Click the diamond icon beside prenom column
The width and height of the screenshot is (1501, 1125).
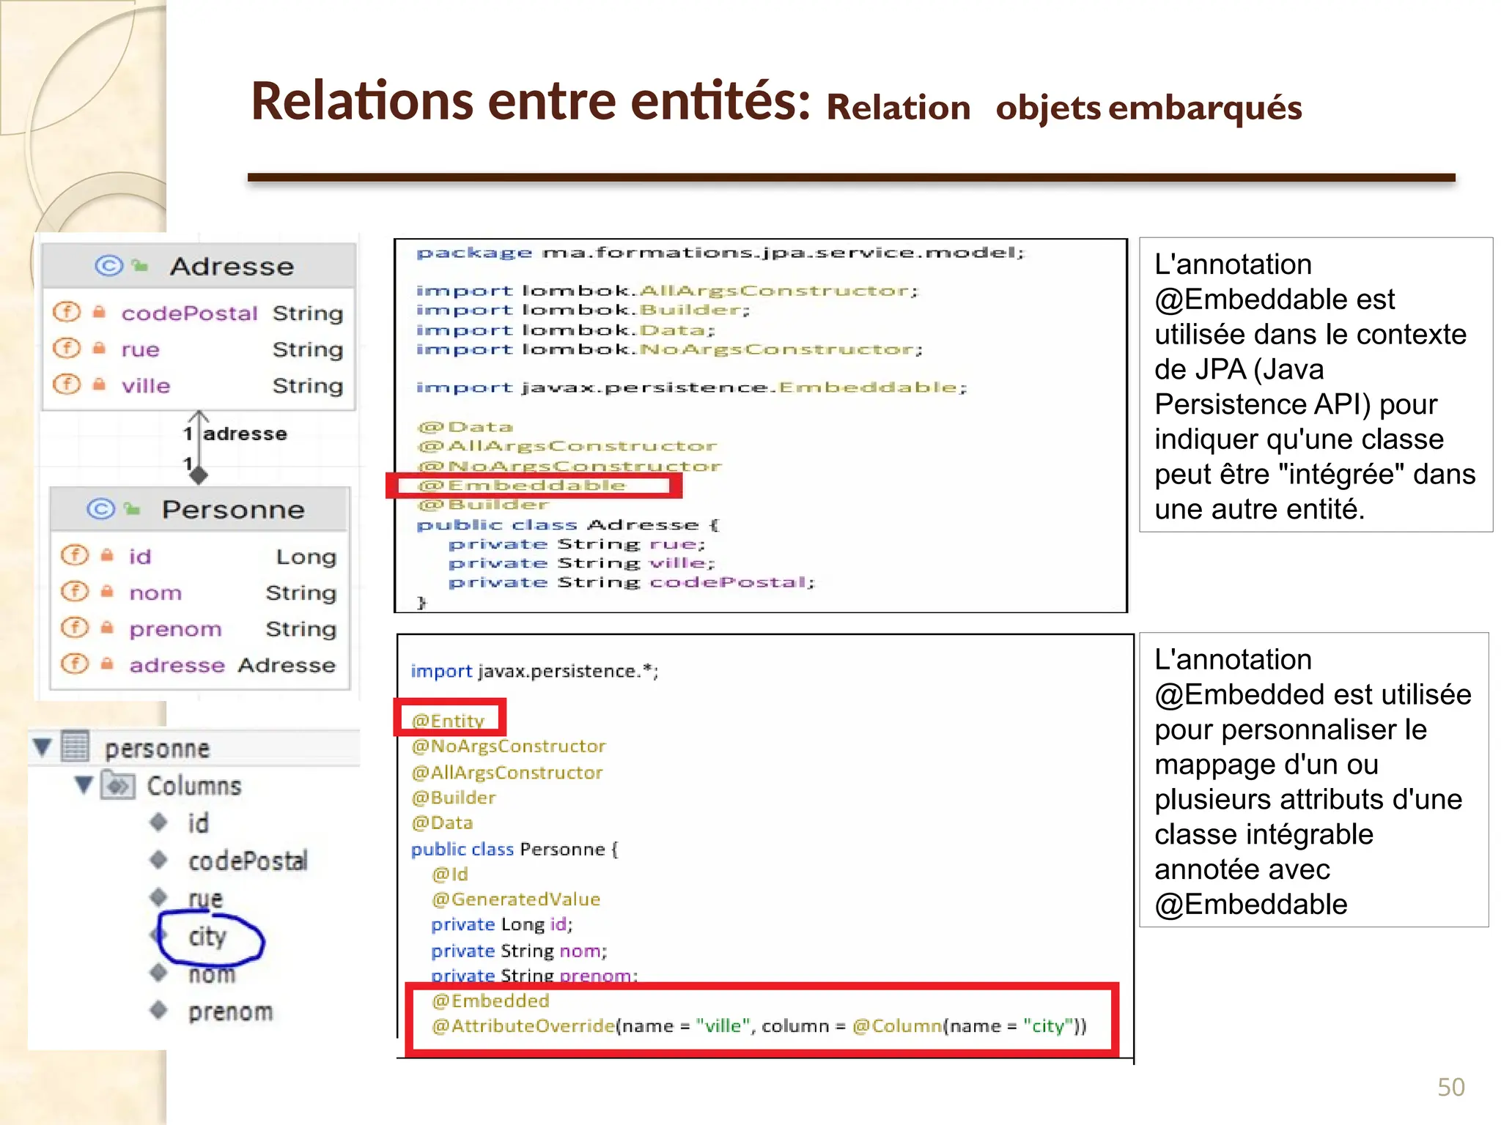158,1011
